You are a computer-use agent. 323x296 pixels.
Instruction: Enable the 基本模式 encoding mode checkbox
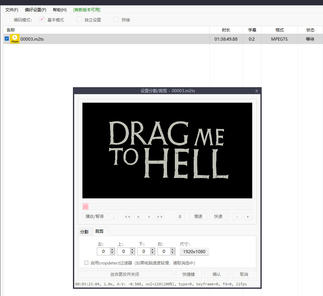pos(42,20)
